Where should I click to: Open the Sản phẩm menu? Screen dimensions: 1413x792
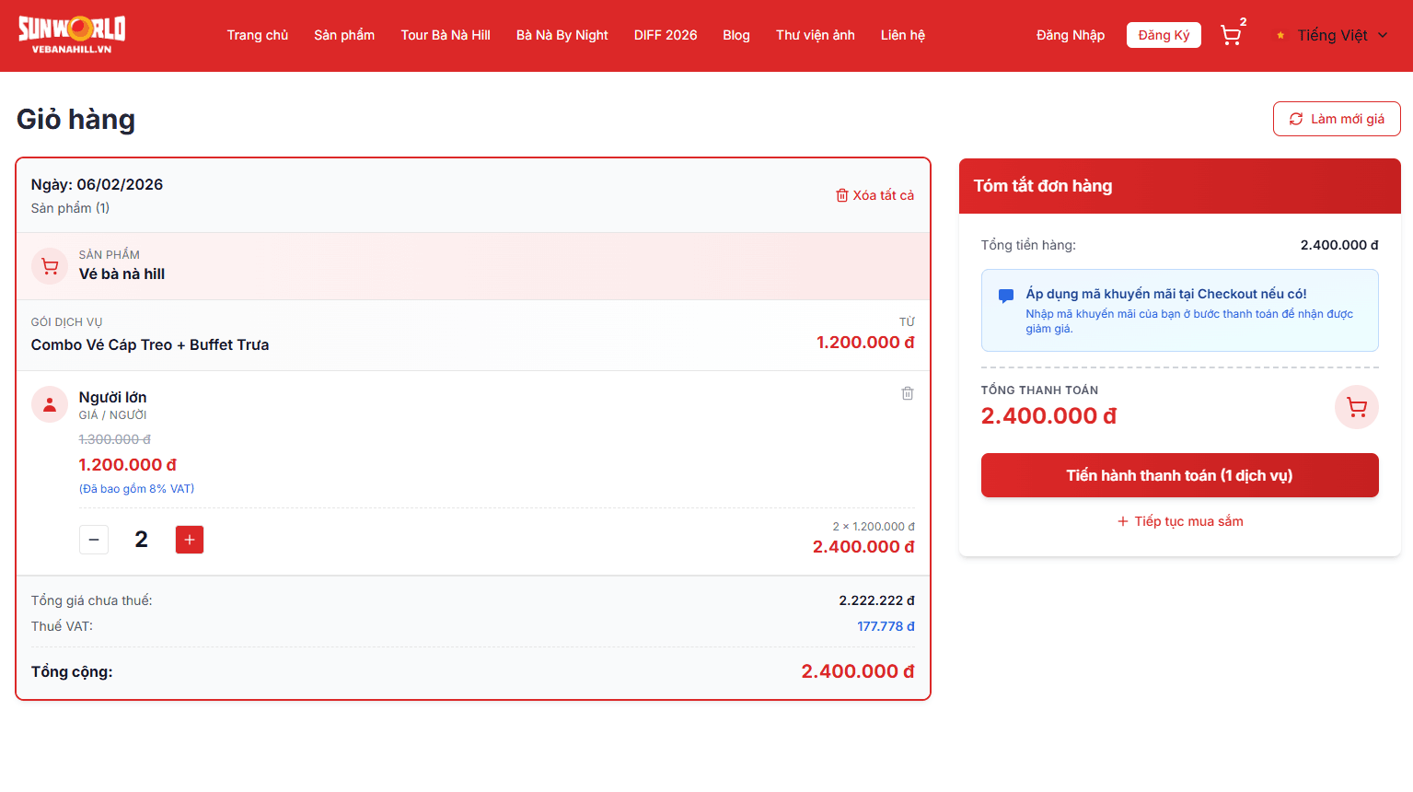(x=344, y=35)
